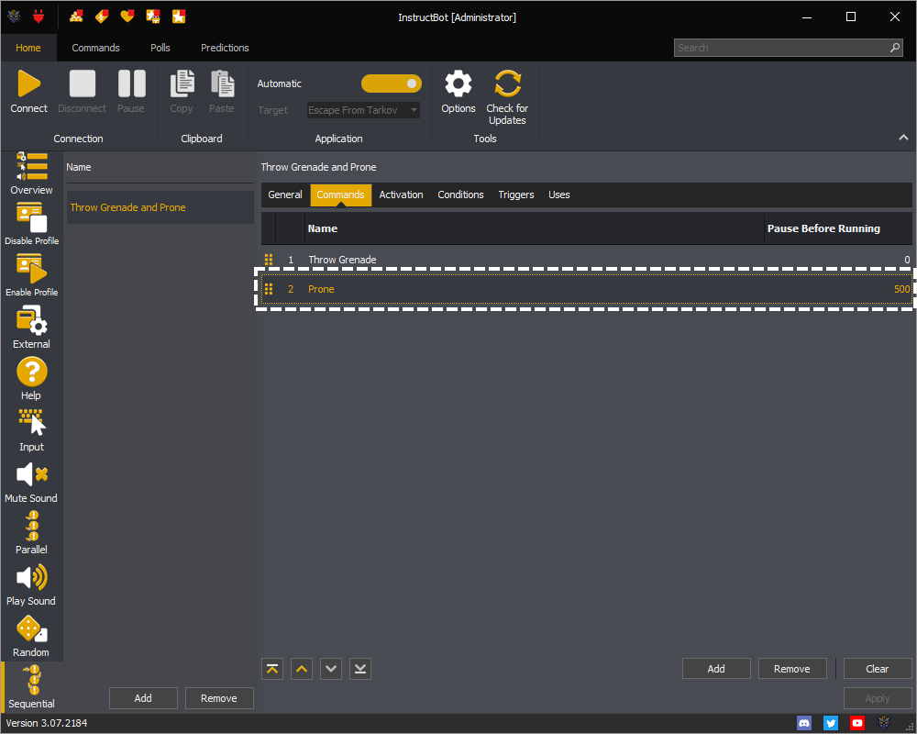Click Remove below the commands table

792,669
